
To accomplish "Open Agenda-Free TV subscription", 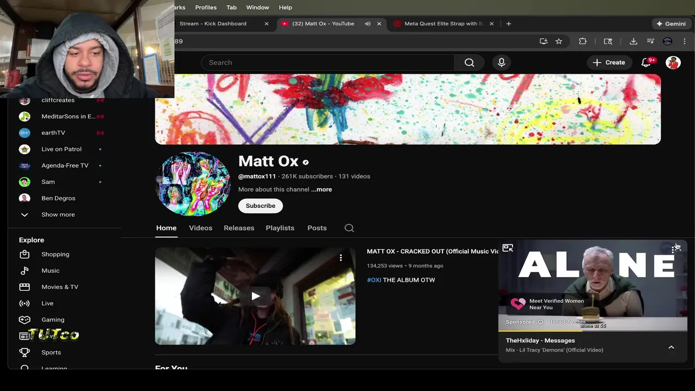I will [x=65, y=165].
